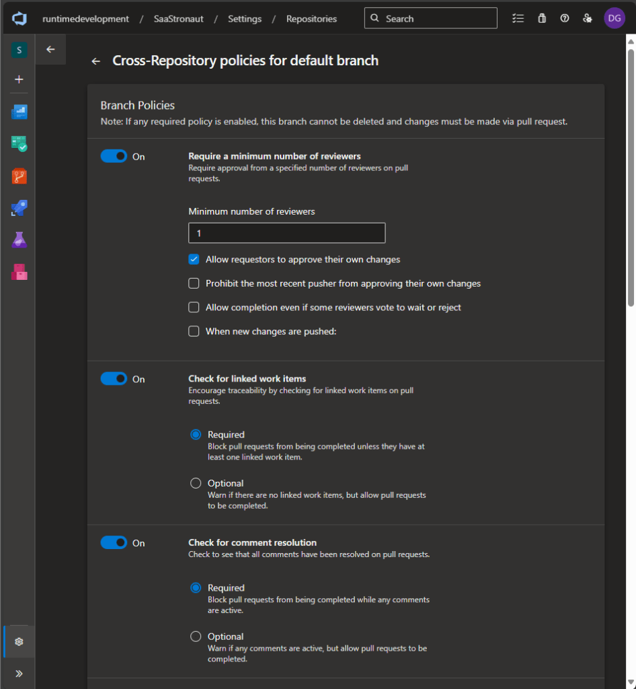Image resolution: width=636 pixels, height=689 pixels.
Task: Turn off Check for linked work items
Action: pyautogui.click(x=114, y=379)
